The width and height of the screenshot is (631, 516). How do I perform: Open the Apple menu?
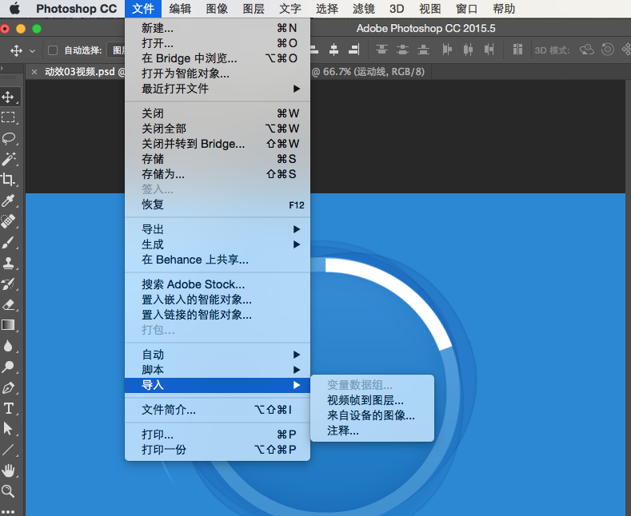click(15, 9)
